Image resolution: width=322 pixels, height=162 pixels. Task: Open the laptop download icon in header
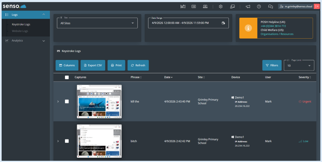[x=205, y=6]
